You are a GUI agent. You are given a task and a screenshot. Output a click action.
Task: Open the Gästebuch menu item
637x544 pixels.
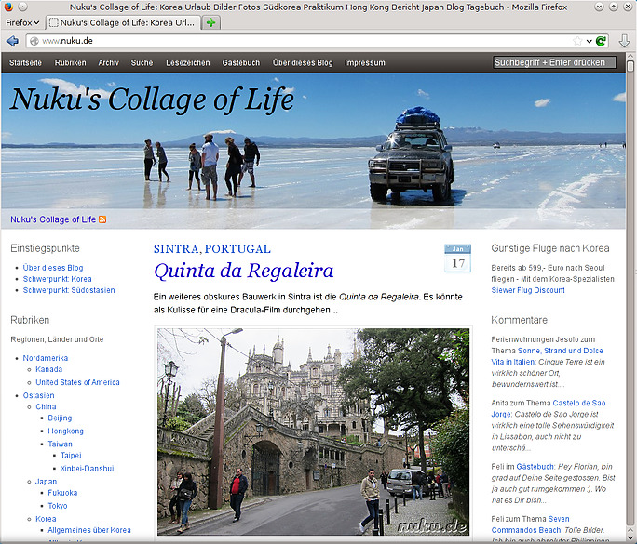(241, 63)
